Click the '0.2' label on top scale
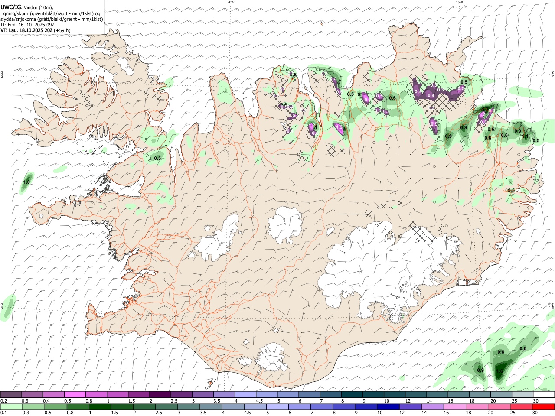 (3, 401)
